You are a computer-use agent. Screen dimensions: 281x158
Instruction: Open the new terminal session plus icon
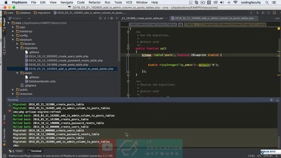pos(10,105)
